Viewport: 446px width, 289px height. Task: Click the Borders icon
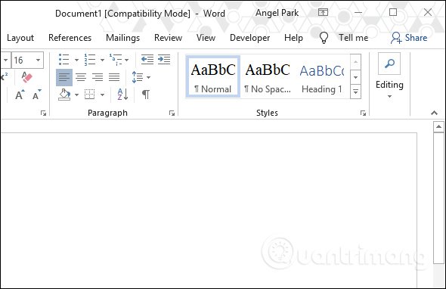pos(90,95)
